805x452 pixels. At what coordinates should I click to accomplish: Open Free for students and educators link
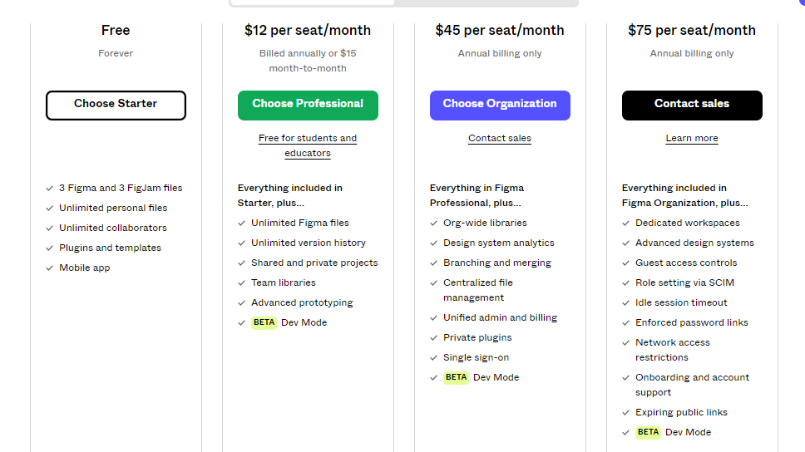coord(308,145)
